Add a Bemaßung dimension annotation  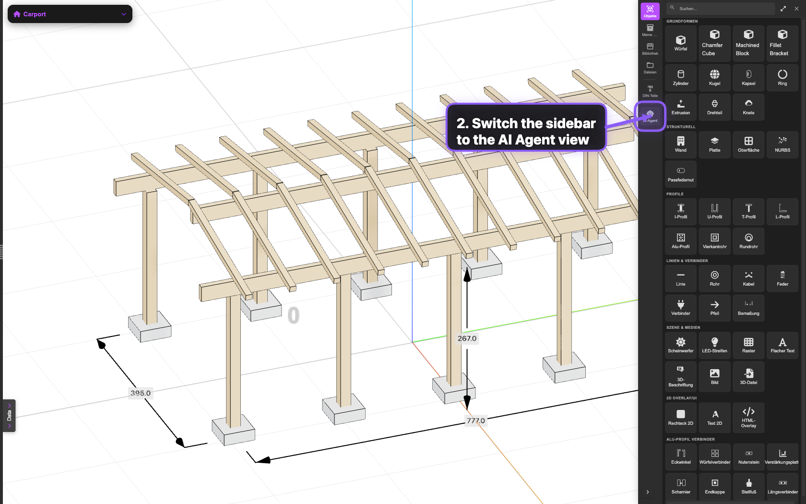coord(748,308)
